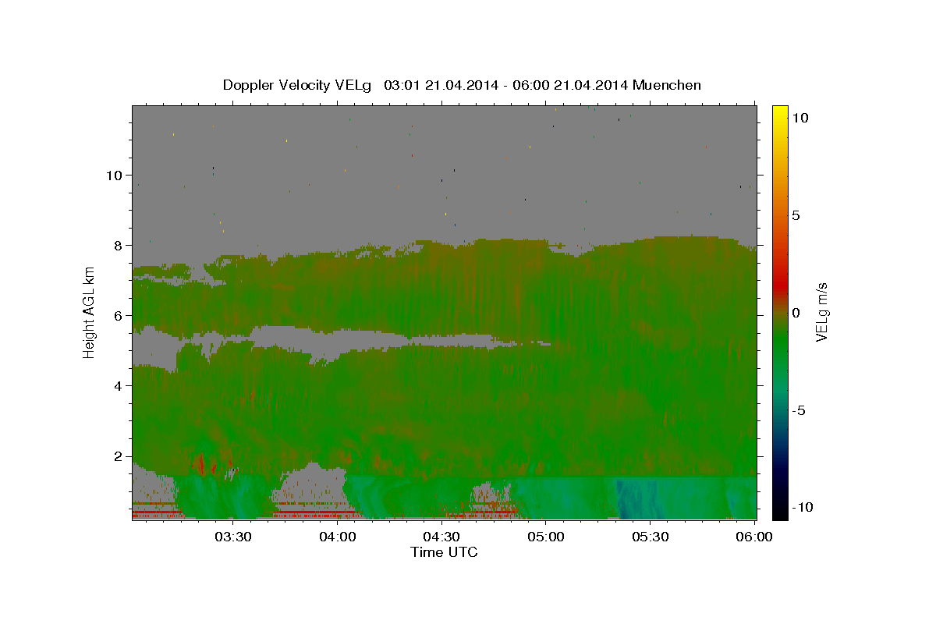
Task: Click the 05:30 time tick label
Action: [651, 537]
